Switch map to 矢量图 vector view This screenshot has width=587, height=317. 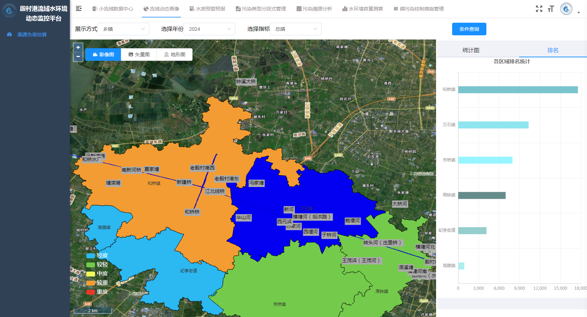tap(139, 55)
